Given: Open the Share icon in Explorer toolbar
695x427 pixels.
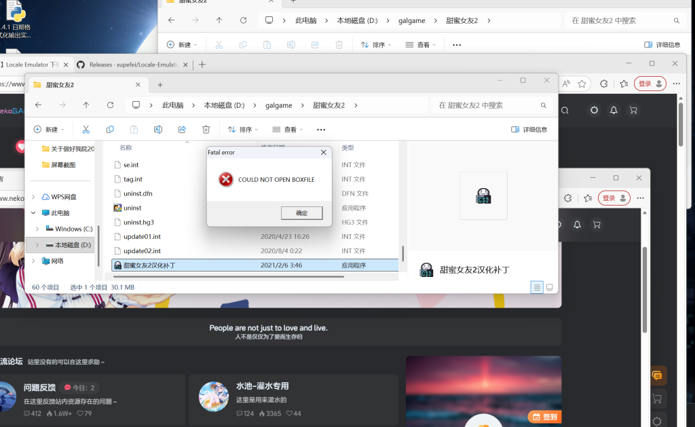Looking at the screenshot, I should (181, 129).
